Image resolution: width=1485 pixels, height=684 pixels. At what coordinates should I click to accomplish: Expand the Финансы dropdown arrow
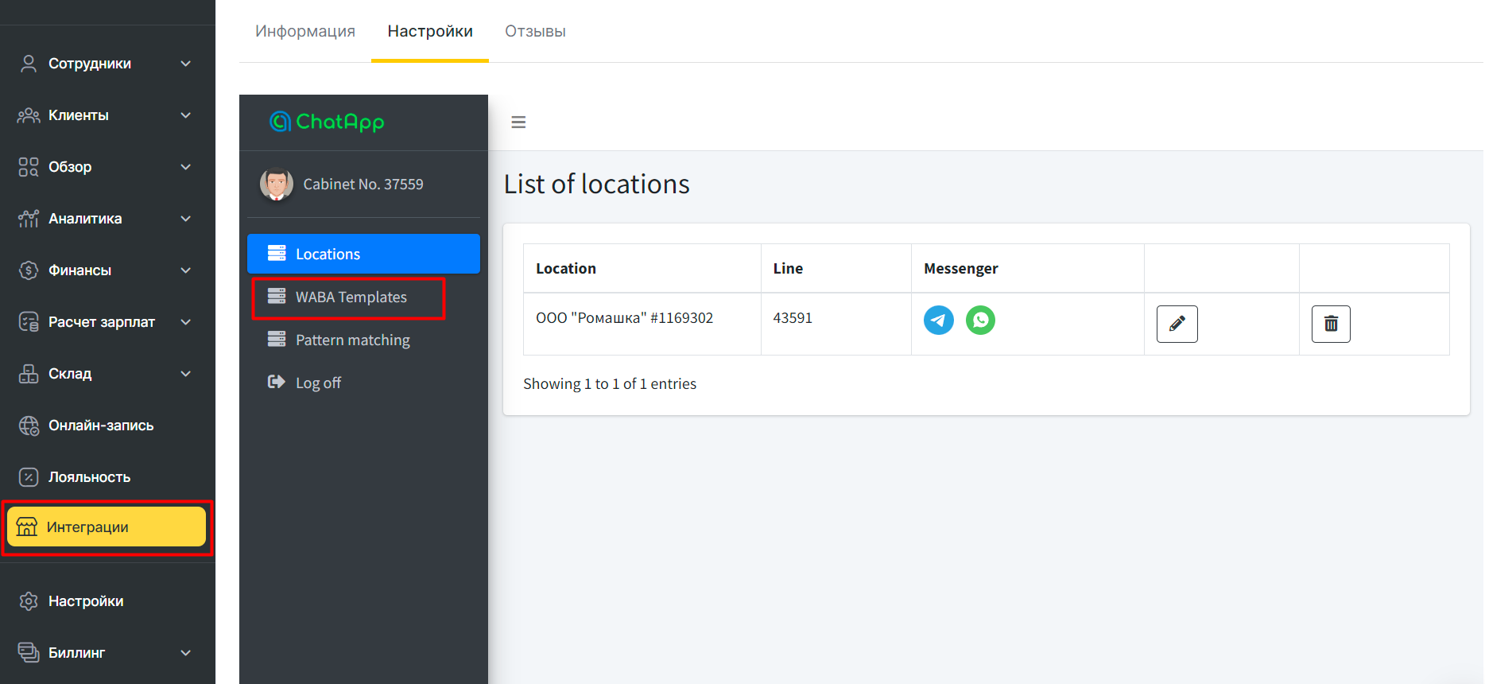click(185, 270)
